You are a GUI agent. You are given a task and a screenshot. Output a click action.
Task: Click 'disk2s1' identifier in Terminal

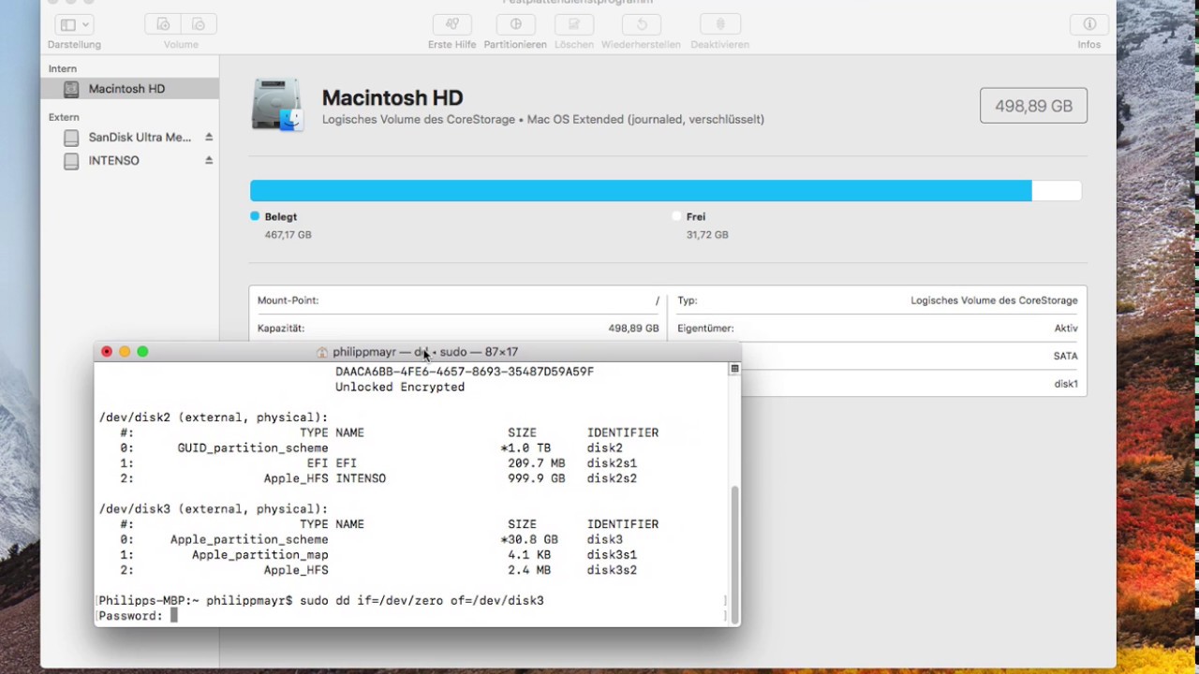613,463
